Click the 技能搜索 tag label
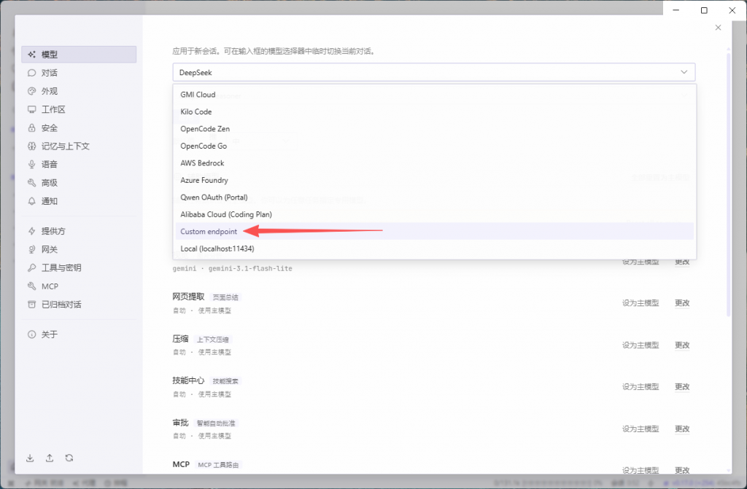This screenshot has height=489, width=747. [225, 381]
